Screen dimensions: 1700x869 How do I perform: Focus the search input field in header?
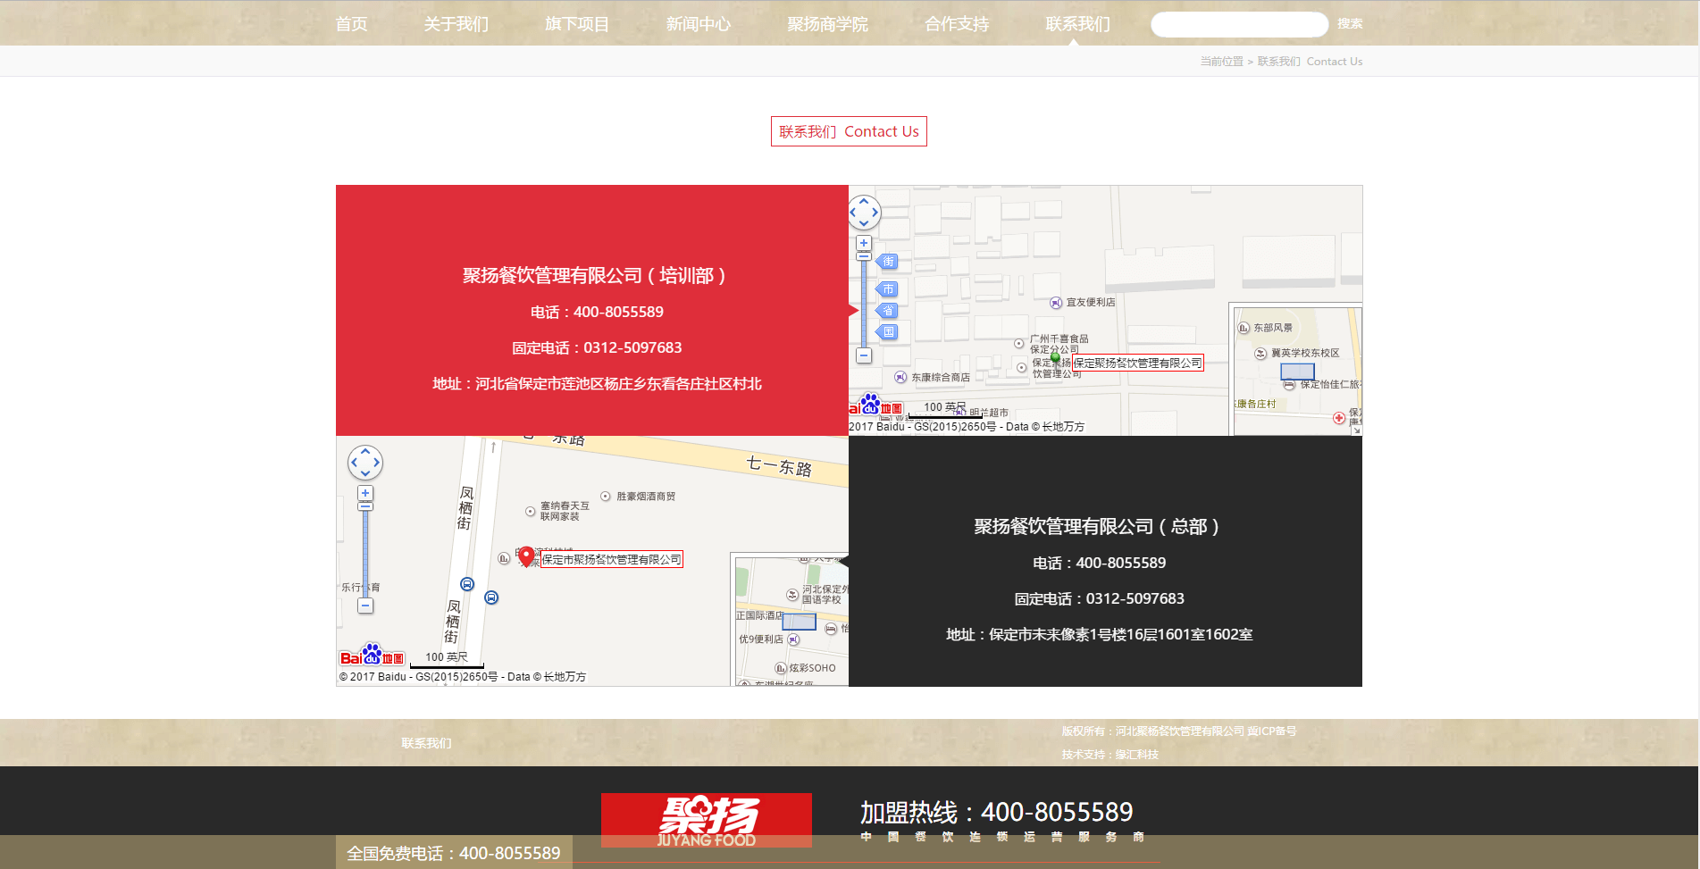coord(1239,24)
